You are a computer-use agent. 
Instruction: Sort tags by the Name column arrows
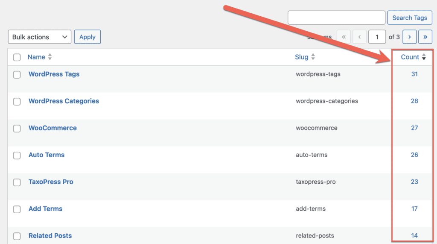pos(50,57)
